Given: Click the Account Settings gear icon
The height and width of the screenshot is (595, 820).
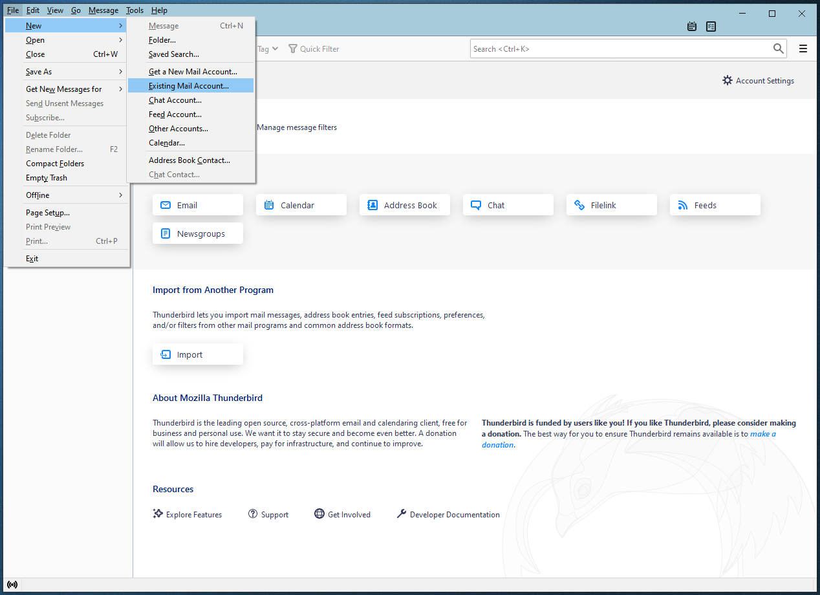Looking at the screenshot, I should tap(728, 81).
